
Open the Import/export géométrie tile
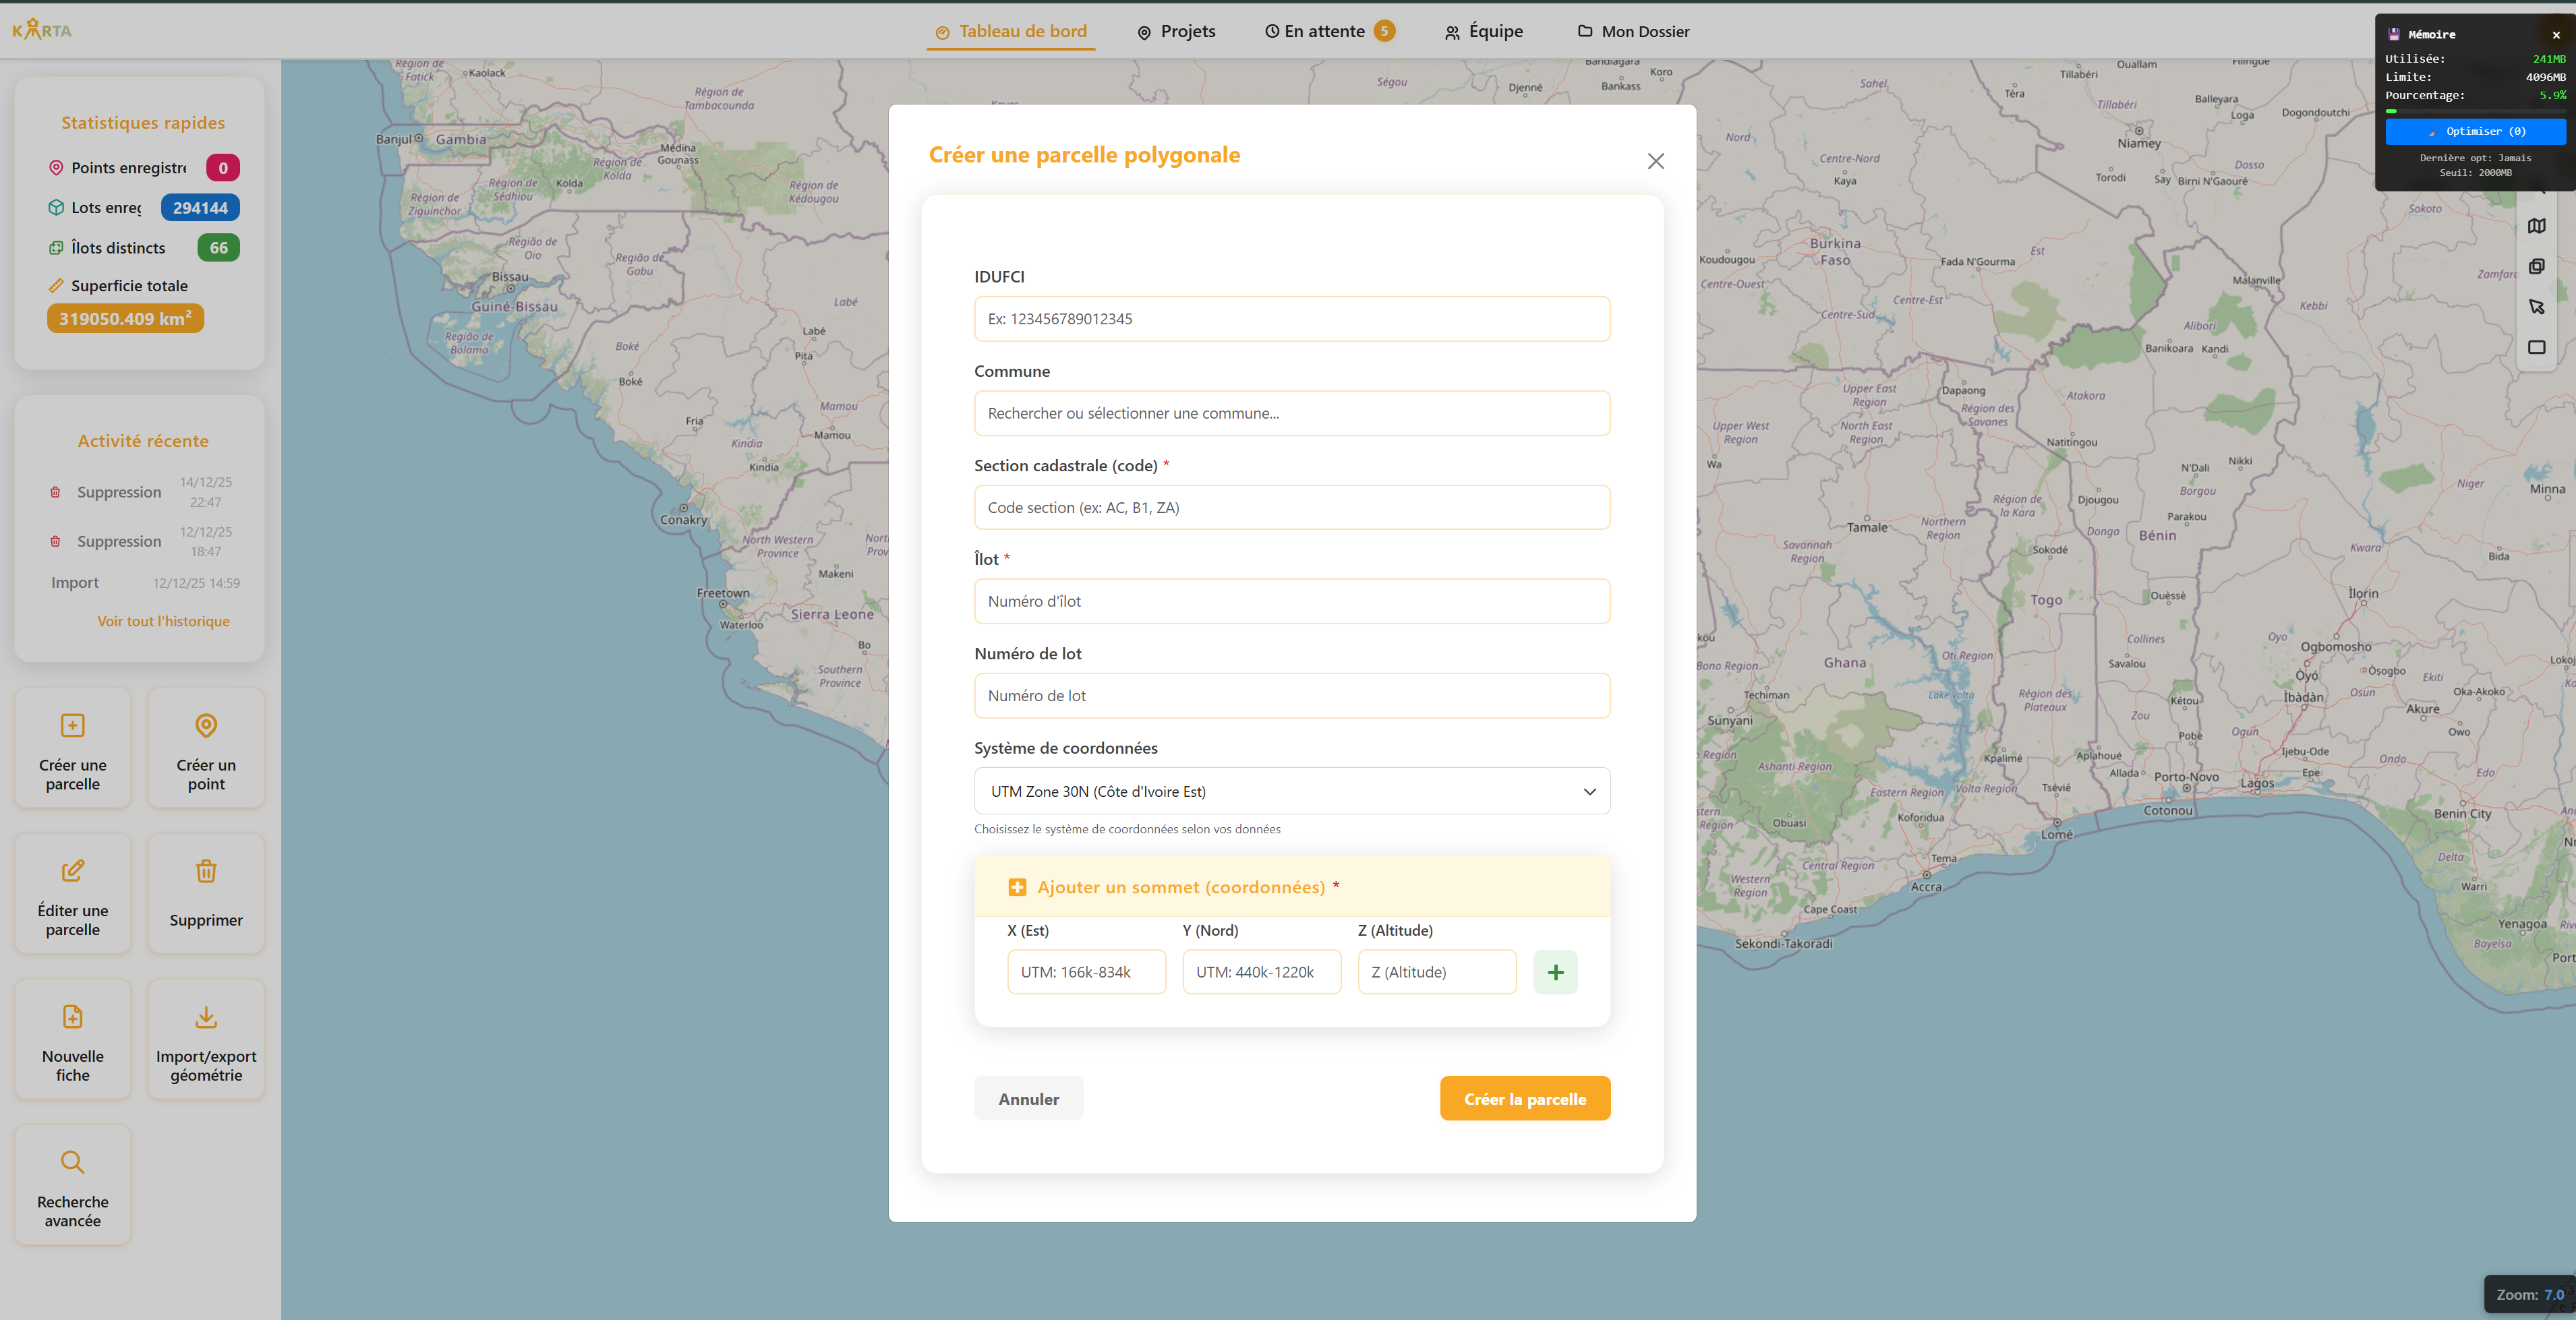pos(206,1040)
